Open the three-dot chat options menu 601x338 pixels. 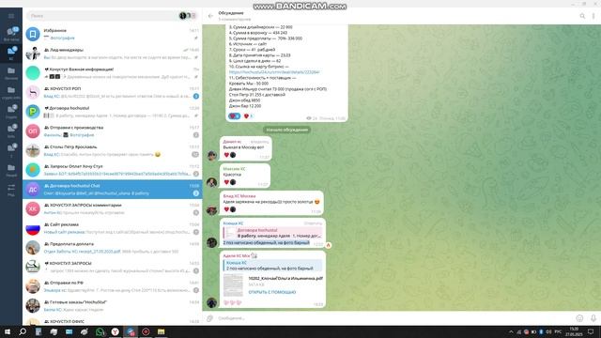593,16
